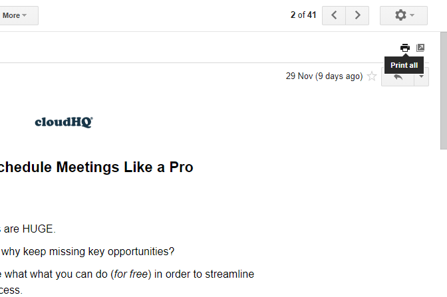
Task: Click the black "Print all" tooltip
Action: pos(404,65)
